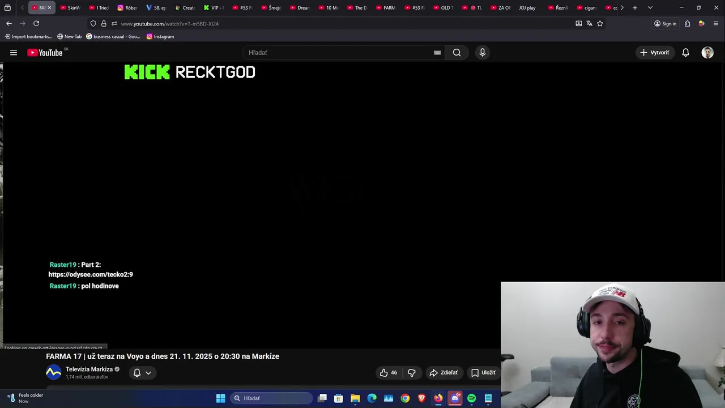Switch to the Instagram Róber tab
The height and width of the screenshot is (408, 725).
[x=127, y=7]
